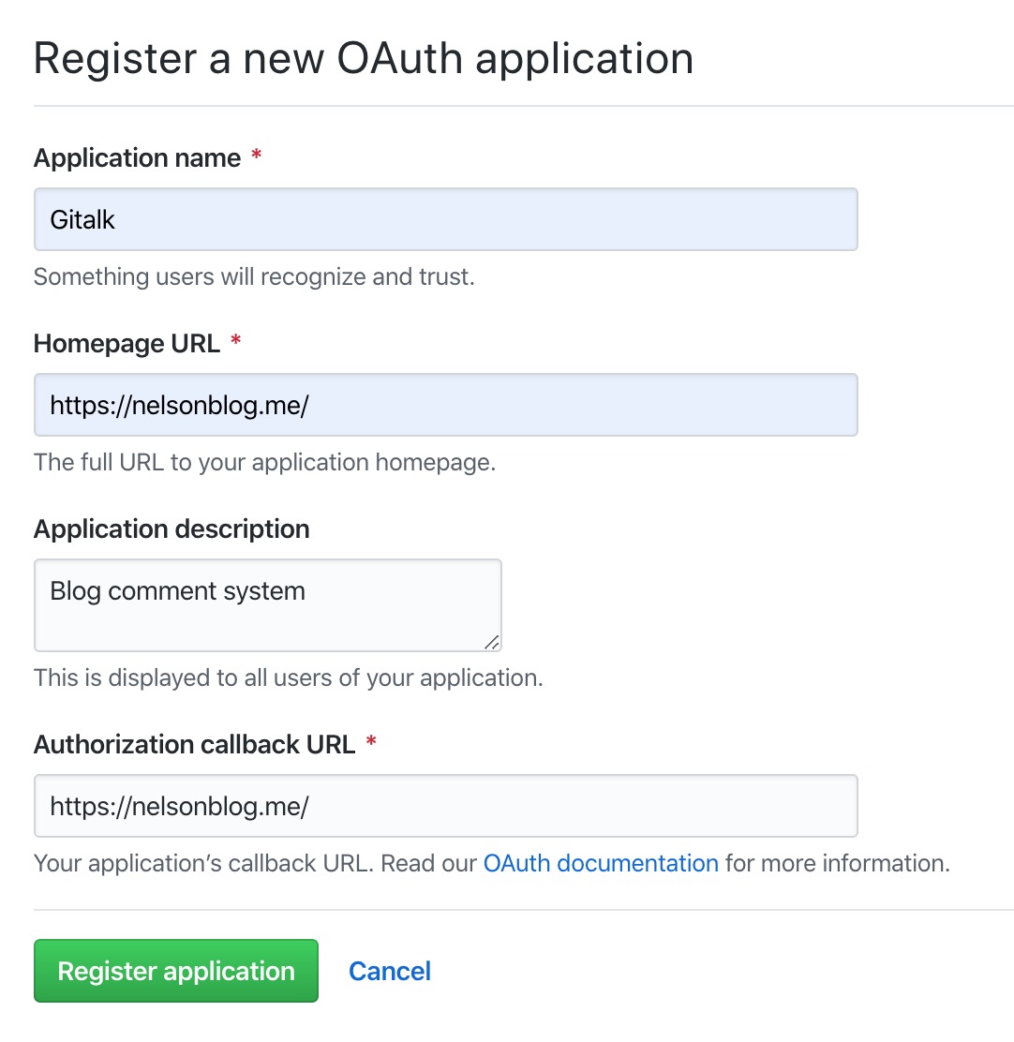Click the Application name field containing Gitalk

pos(446,219)
